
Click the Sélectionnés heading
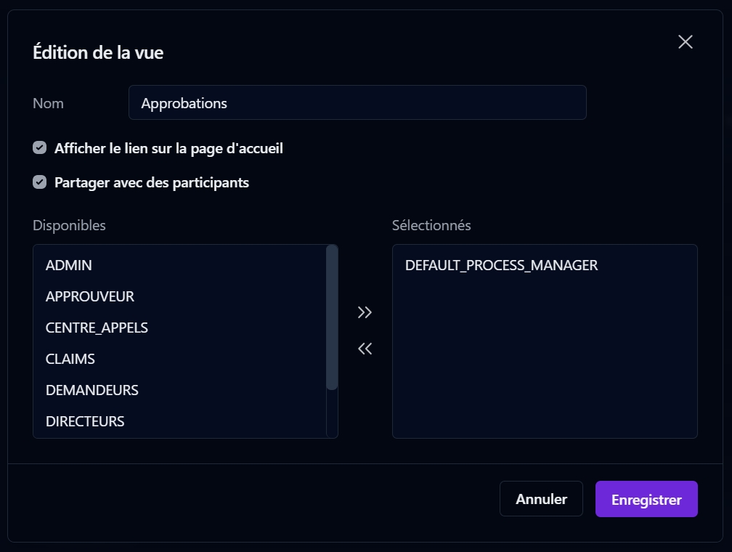click(431, 225)
